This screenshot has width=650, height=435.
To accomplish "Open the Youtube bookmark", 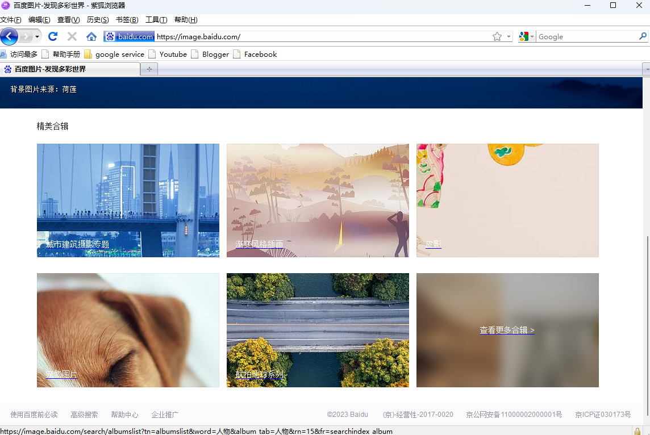I will (173, 55).
